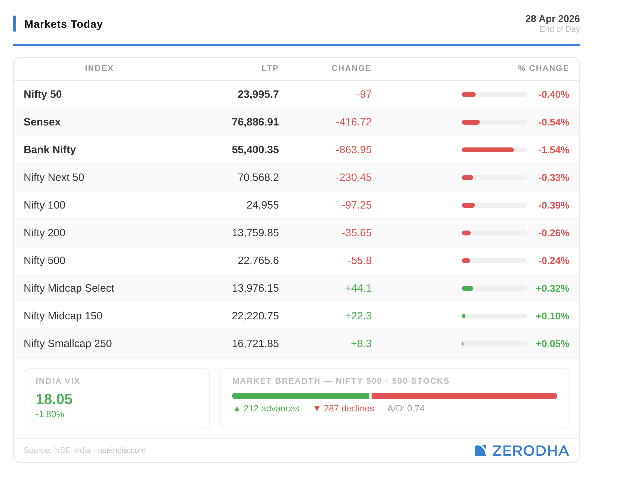Screen dimensions: 619x479
Task: Select the Nifty 50 index row
Action: pyautogui.click(x=43, y=94)
